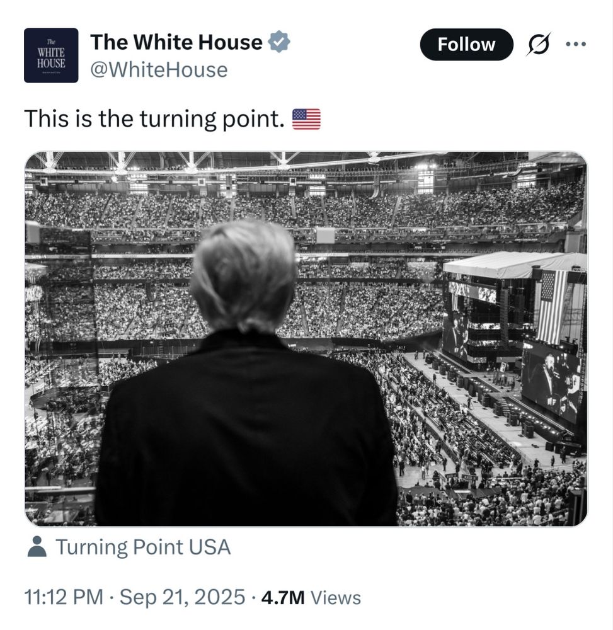The height and width of the screenshot is (630, 613).
Task: Click the word Views after the count
Action: (336, 597)
